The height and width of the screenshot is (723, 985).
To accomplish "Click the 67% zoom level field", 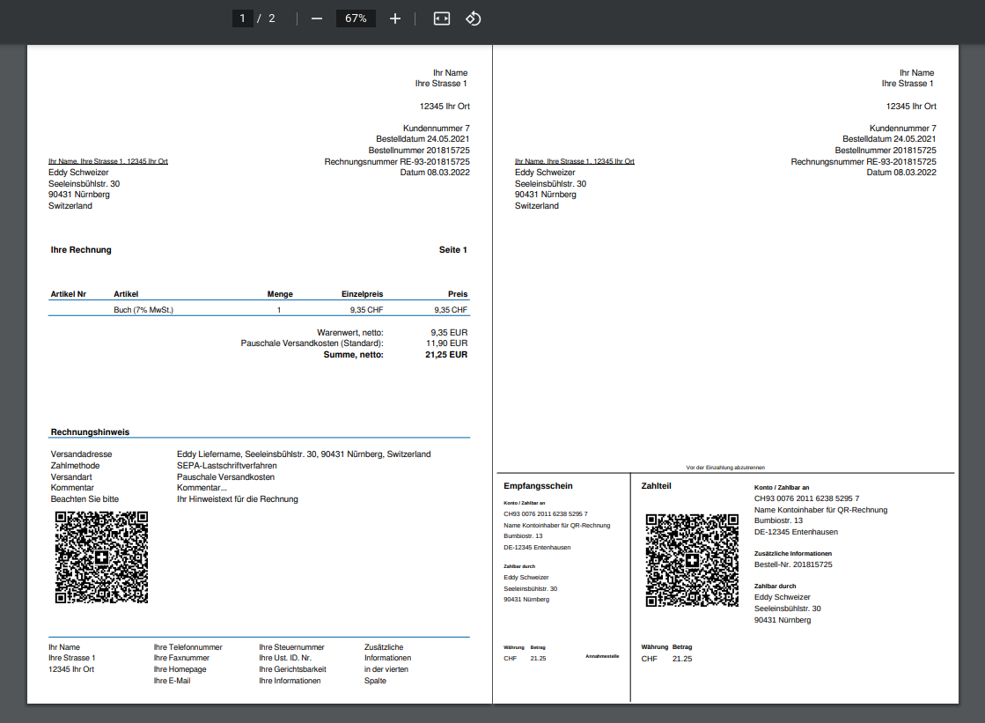I will point(356,18).
